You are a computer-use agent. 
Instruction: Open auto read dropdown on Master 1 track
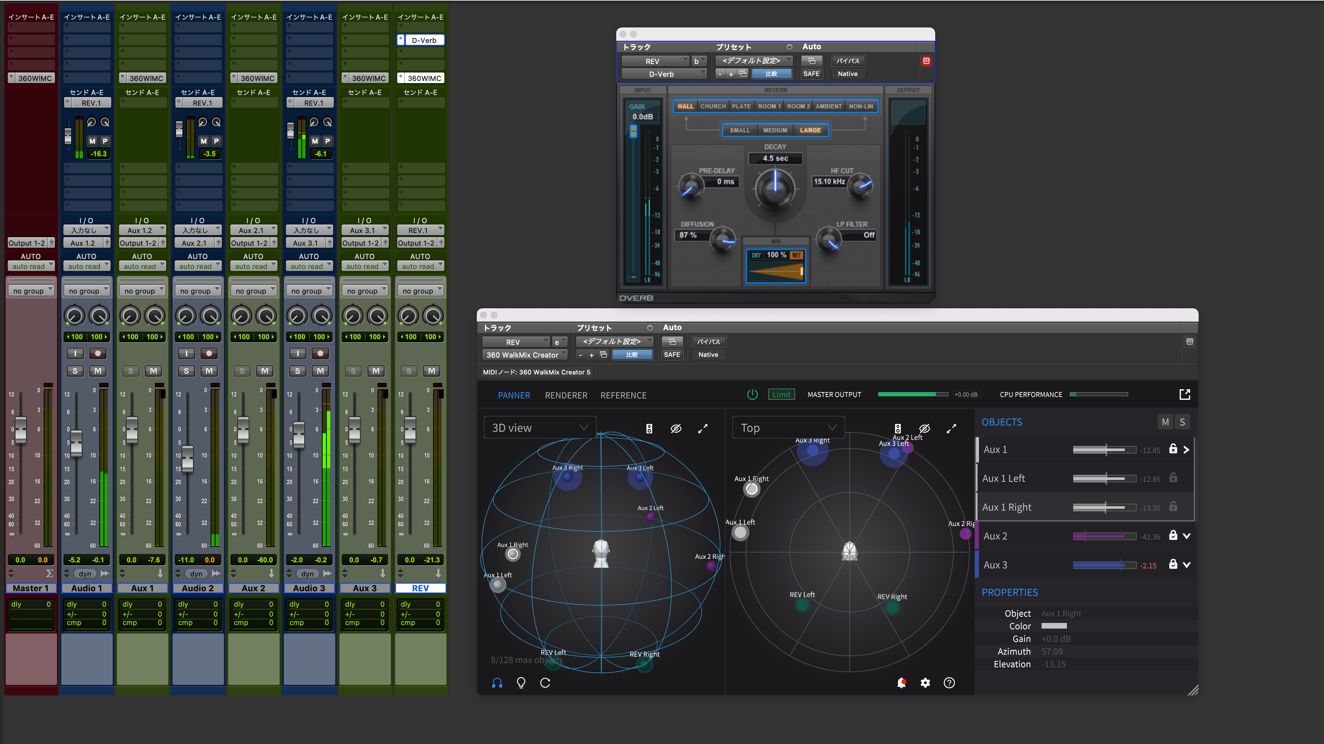click(31, 266)
